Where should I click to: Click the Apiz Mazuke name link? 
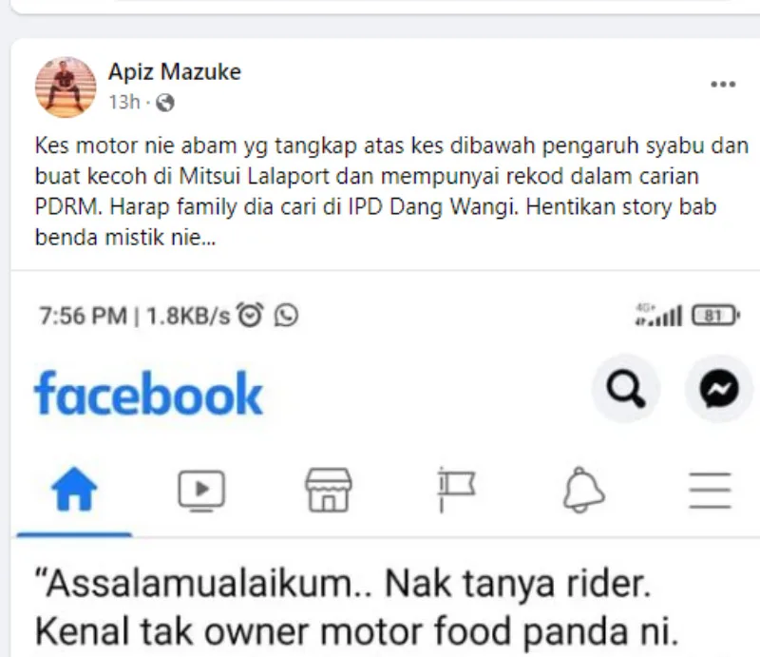[x=175, y=72]
